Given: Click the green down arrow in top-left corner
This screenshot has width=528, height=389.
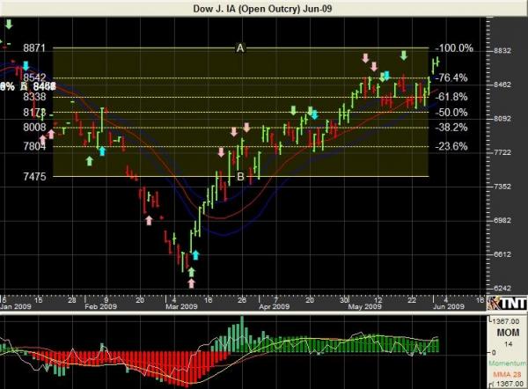Looking at the screenshot, I should point(9,21).
